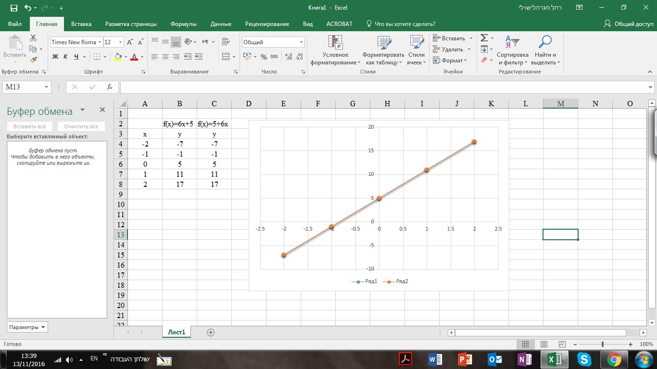Open Google Chrome from the taskbar
Viewport: 657px width, 369px height.
pyautogui.click(x=614, y=359)
